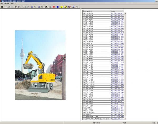Open the Settings menu

[7, 3]
